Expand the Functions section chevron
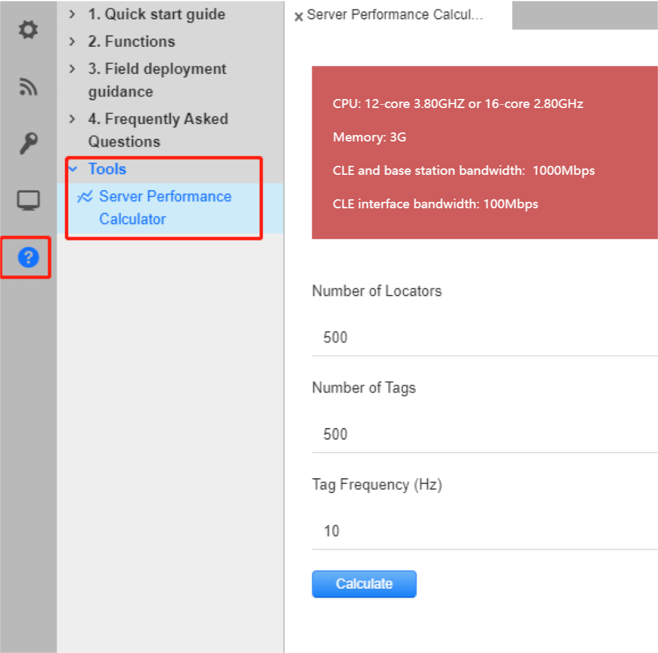The image size is (658, 653). click(72, 42)
